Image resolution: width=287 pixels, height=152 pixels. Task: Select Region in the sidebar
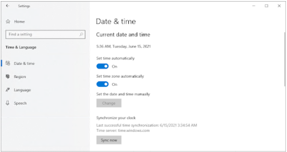20,77
